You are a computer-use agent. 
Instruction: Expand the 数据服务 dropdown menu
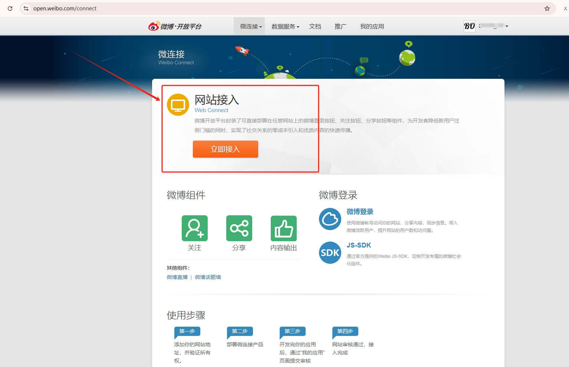click(x=285, y=26)
